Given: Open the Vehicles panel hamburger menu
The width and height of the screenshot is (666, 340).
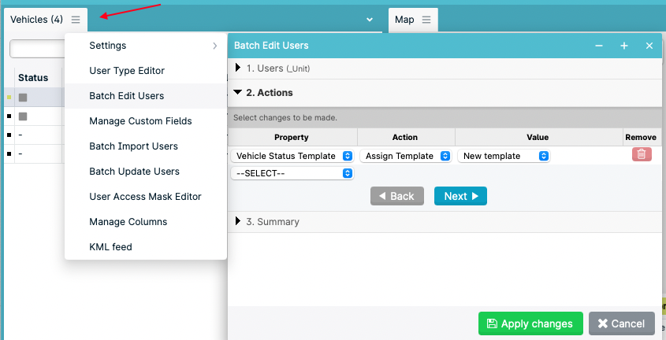Looking at the screenshot, I should [x=76, y=20].
